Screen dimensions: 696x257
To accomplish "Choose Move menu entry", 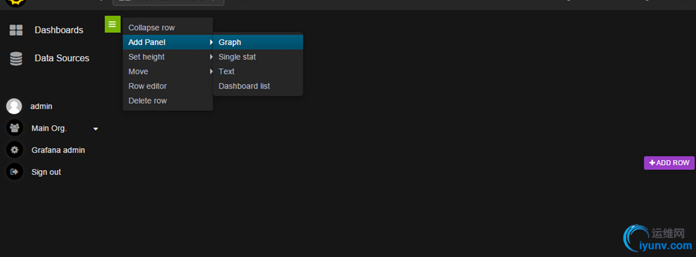I will click(167, 72).
